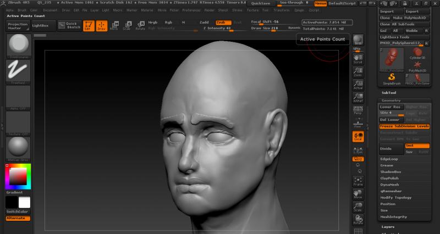Screen dimensions: 440x234
Task: Select the Draw mode icon
Action: [x=101, y=25]
